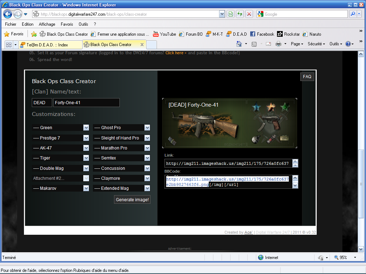Open the Sleight of Hand Pro dropdown
366x274 pixels.
[x=122, y=138]
